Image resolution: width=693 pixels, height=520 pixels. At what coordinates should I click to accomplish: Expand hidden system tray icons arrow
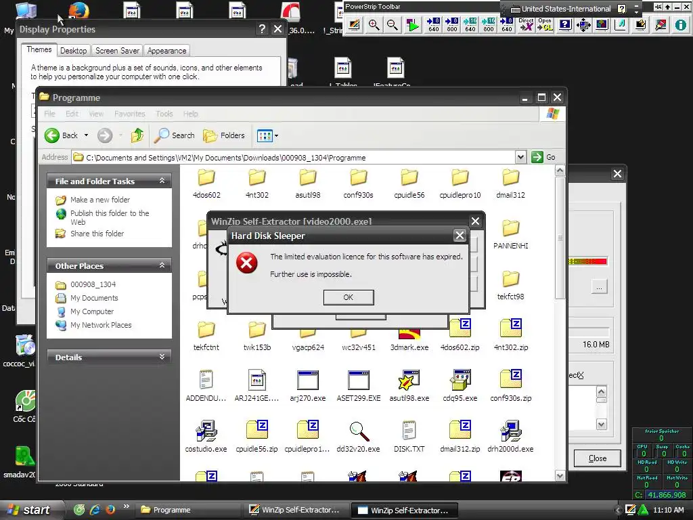pos(619,510)
